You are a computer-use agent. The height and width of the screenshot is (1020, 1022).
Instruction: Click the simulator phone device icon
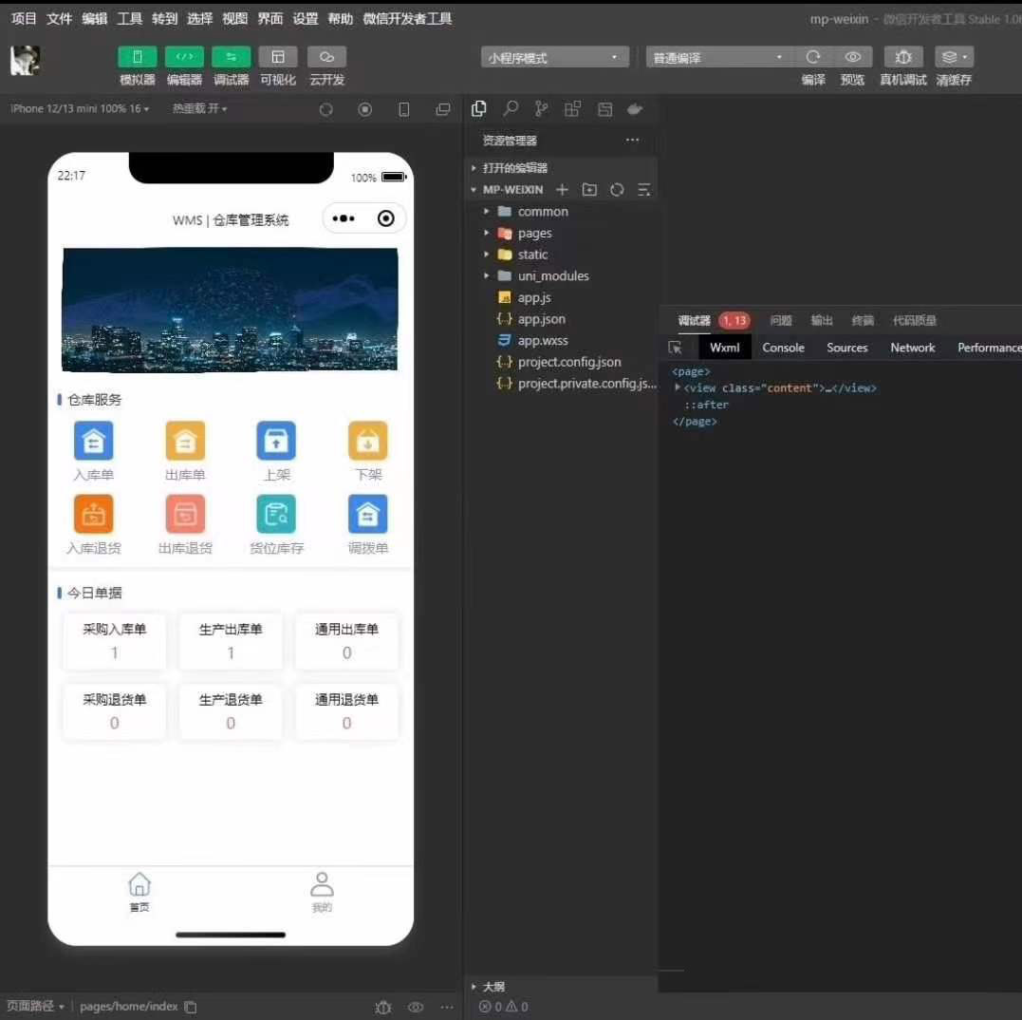[x=404, y=109]
